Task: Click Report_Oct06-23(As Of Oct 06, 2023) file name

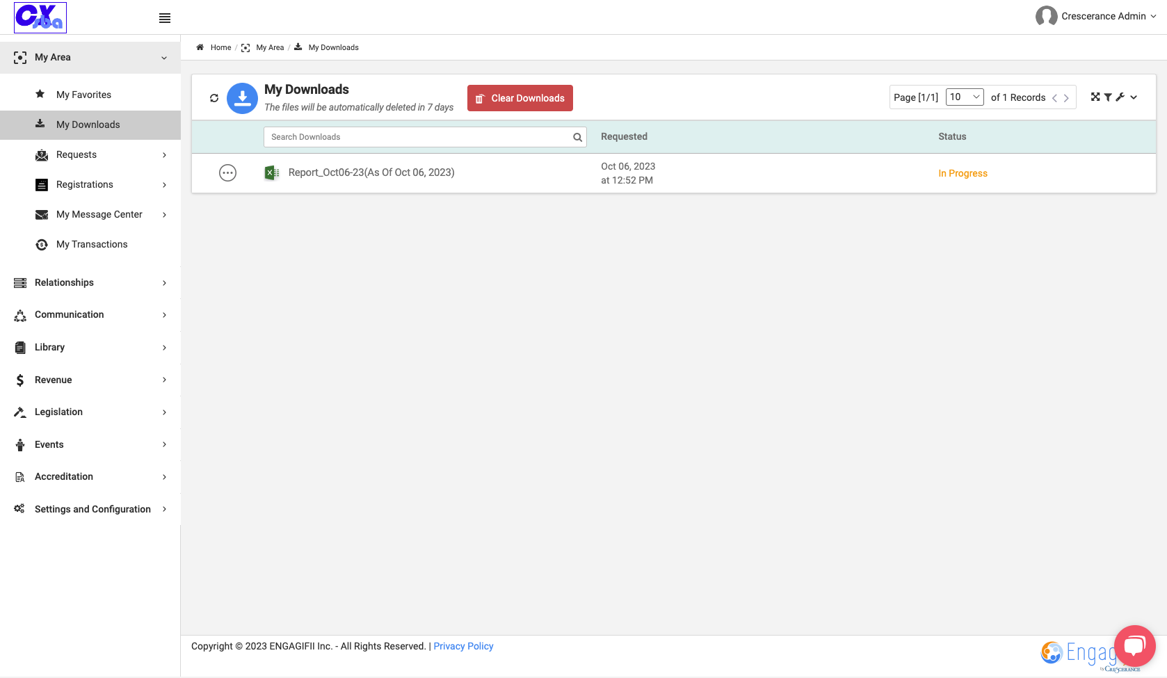Action: [371, 172]
